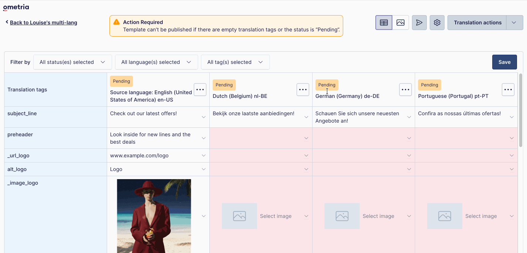Viewport: 527px width, 253px height.
Task: Expand the English _image_logo cell chevron
Action: coord(203,216)
